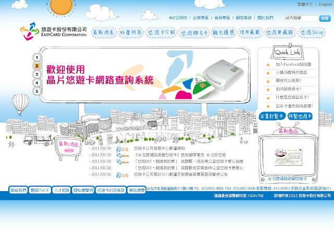Focus the 站內搜尋 search field
The width and height of the screenshot is (334, 250).
coord(301,18)
